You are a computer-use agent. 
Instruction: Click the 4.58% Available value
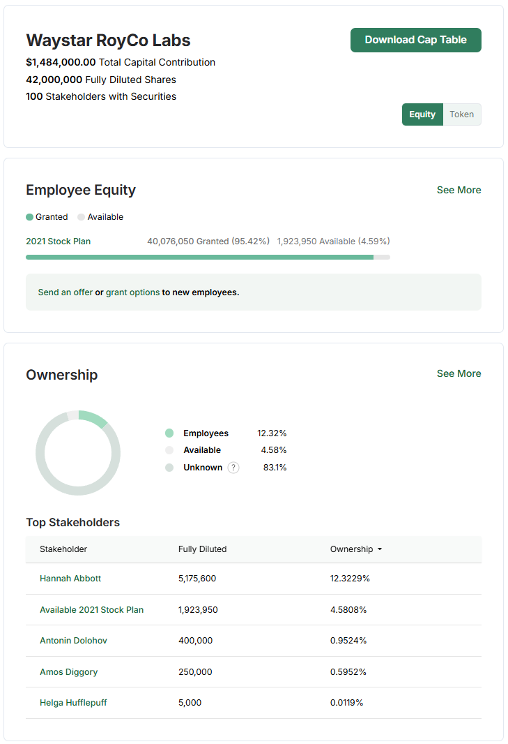[274, 449]
